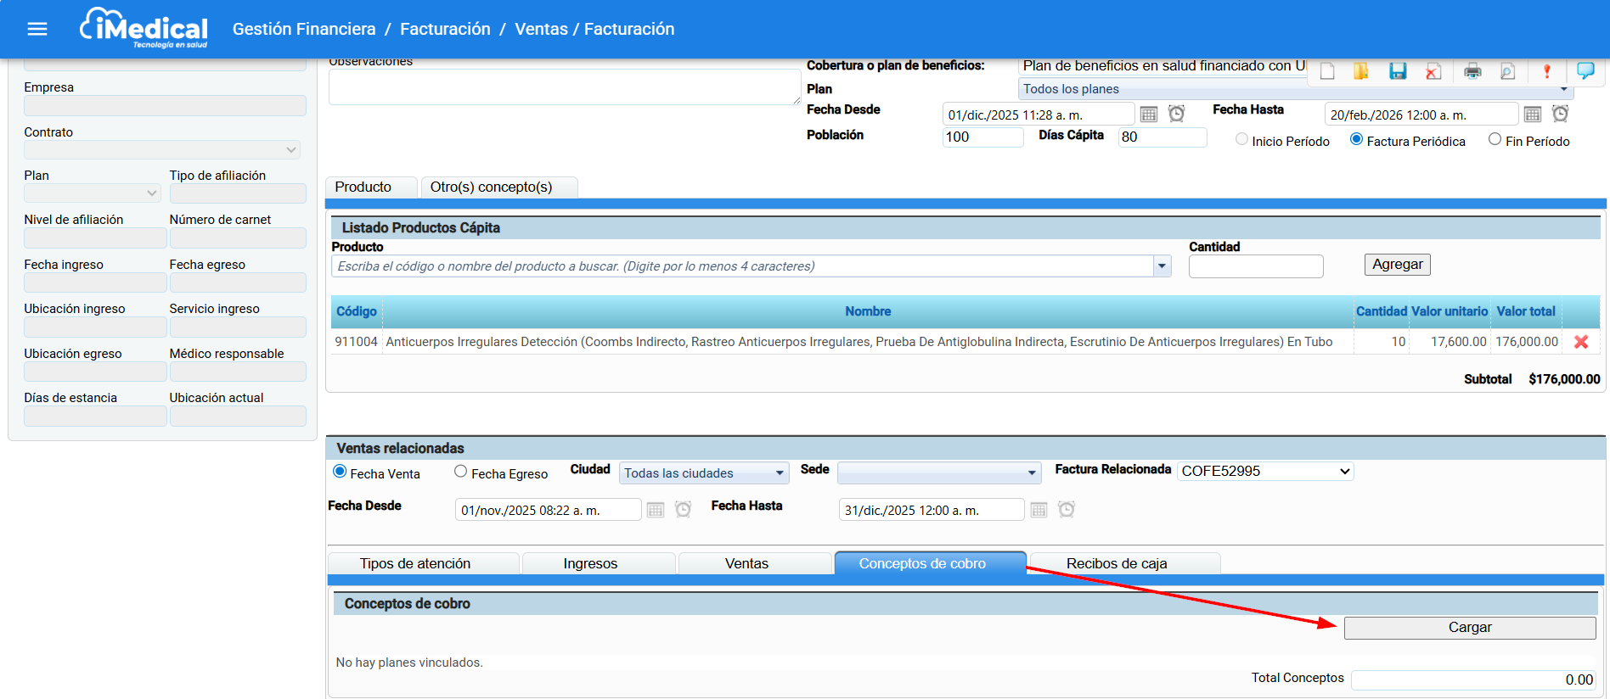
Task: Open the print preview magnifier icon
Action: coord(1507,71)
